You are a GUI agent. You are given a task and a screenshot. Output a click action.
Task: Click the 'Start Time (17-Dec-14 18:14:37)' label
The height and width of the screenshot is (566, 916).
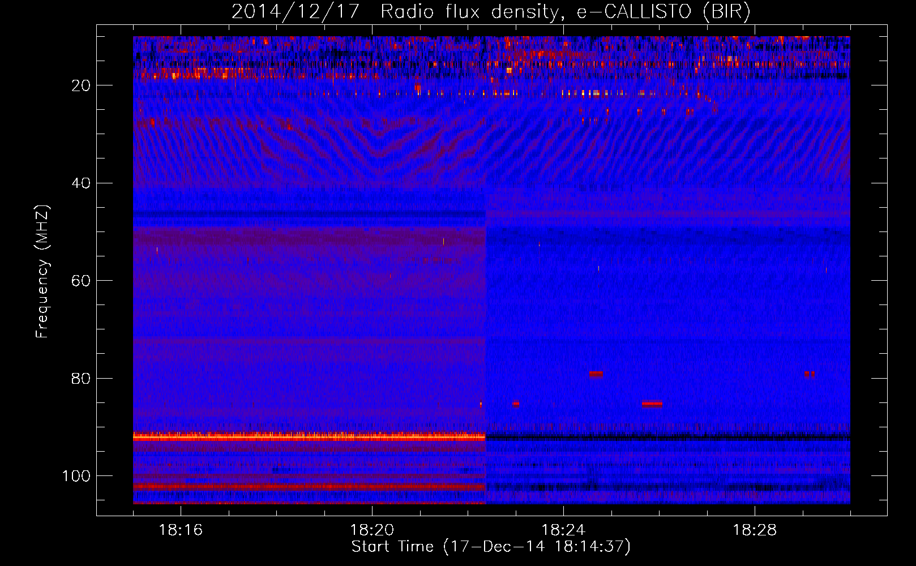coord(491,547)
